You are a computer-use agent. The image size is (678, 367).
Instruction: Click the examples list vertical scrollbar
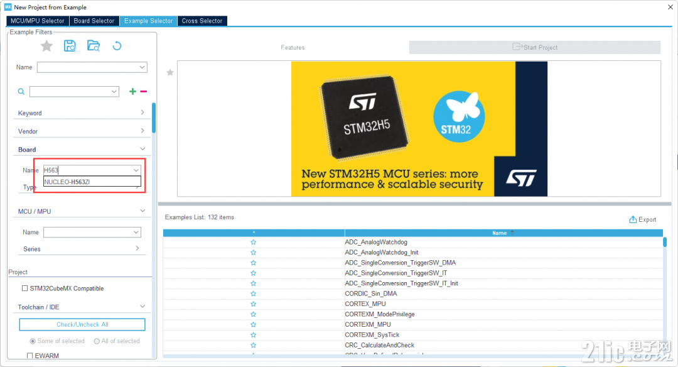pyautogui.click(x=665, y=242)
